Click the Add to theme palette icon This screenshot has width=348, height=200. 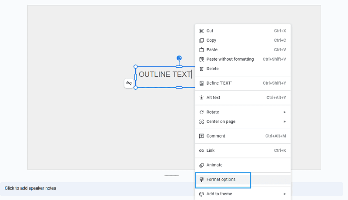click(201, 194)
